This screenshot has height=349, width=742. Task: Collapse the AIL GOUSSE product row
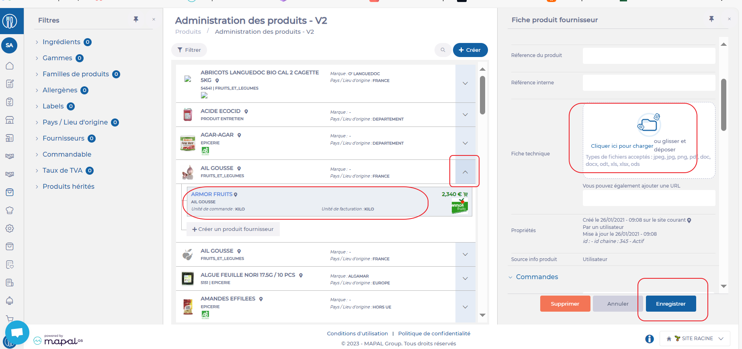[x=465, y=172]
